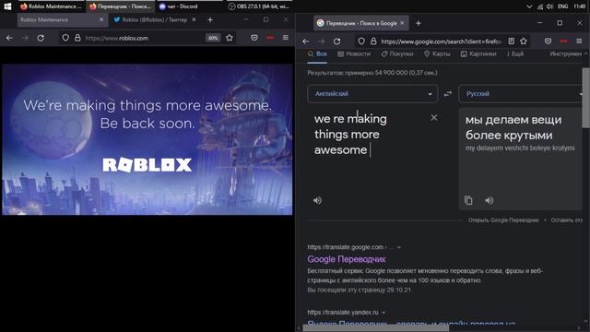This screenshot has height=332, width=590.
Task: Swap translation languages
Action: 448,94
